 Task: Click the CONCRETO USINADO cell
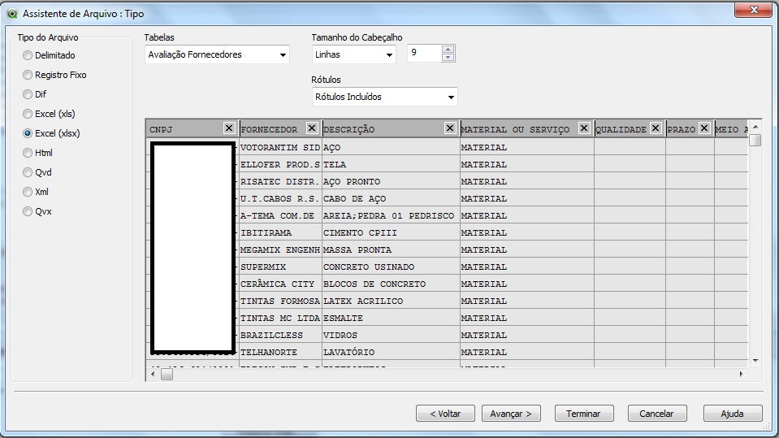click(391, 267)
